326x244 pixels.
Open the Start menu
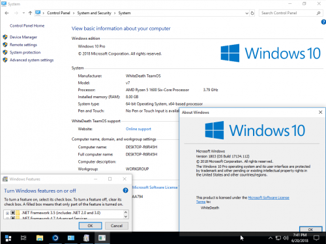pyautogui.click(x=8, y=238)
